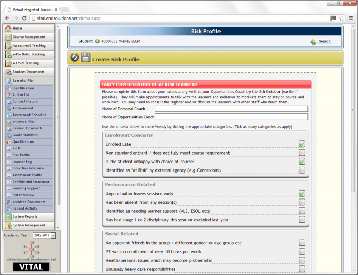Open Student Documents section
This screenshot has width=358, height=275.
coord(29,72)
